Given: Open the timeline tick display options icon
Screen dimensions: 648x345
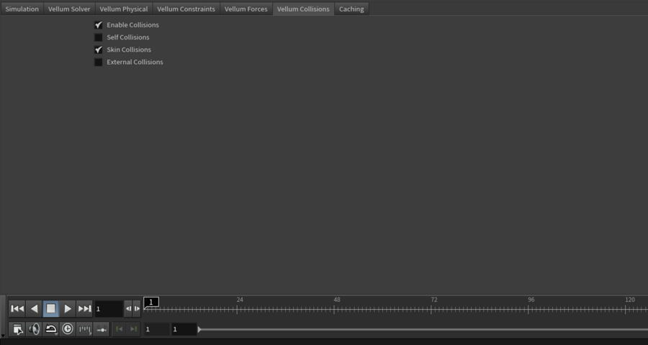Looking at the screenshot, I should pos(85,329).
